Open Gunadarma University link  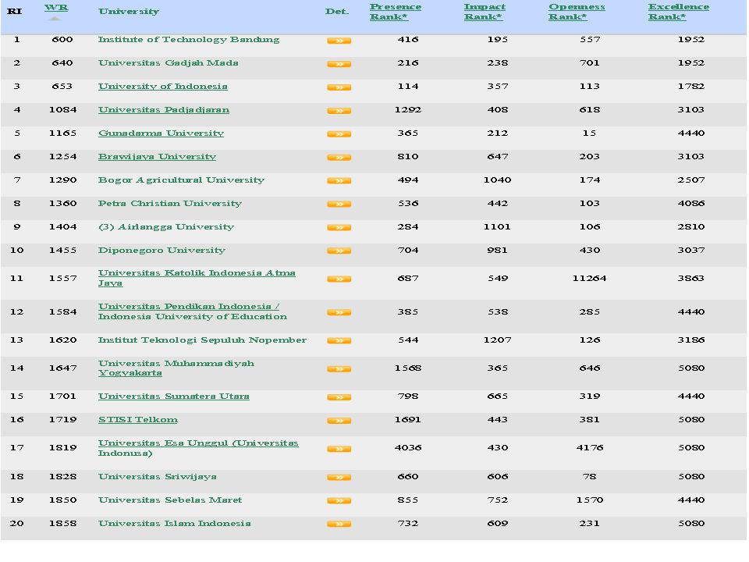(x=161, y=133)
